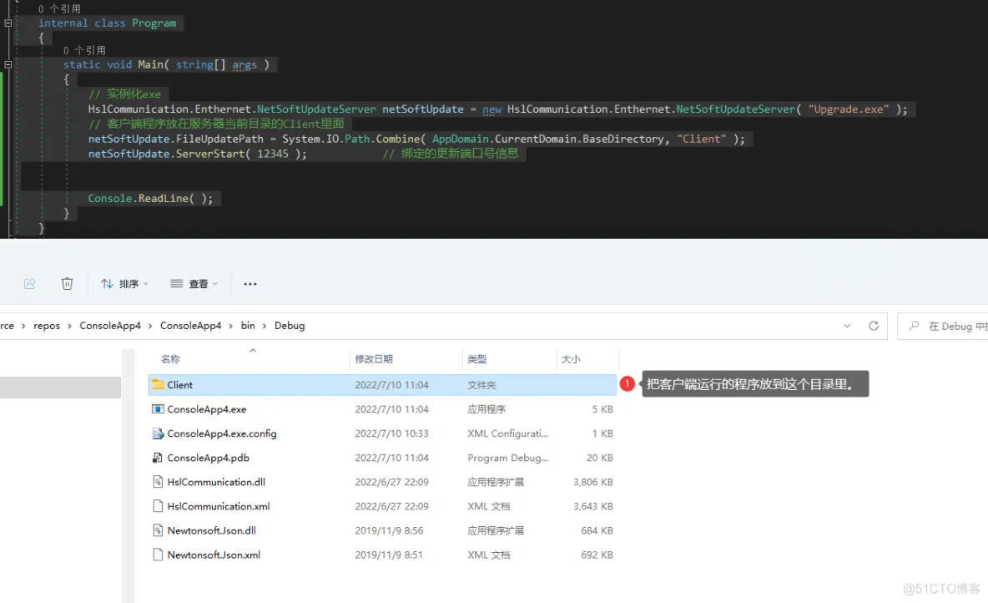Screen dimensions: 988x603
Task: Go to repos in the breadcrumb
Action: pos(47,326)
